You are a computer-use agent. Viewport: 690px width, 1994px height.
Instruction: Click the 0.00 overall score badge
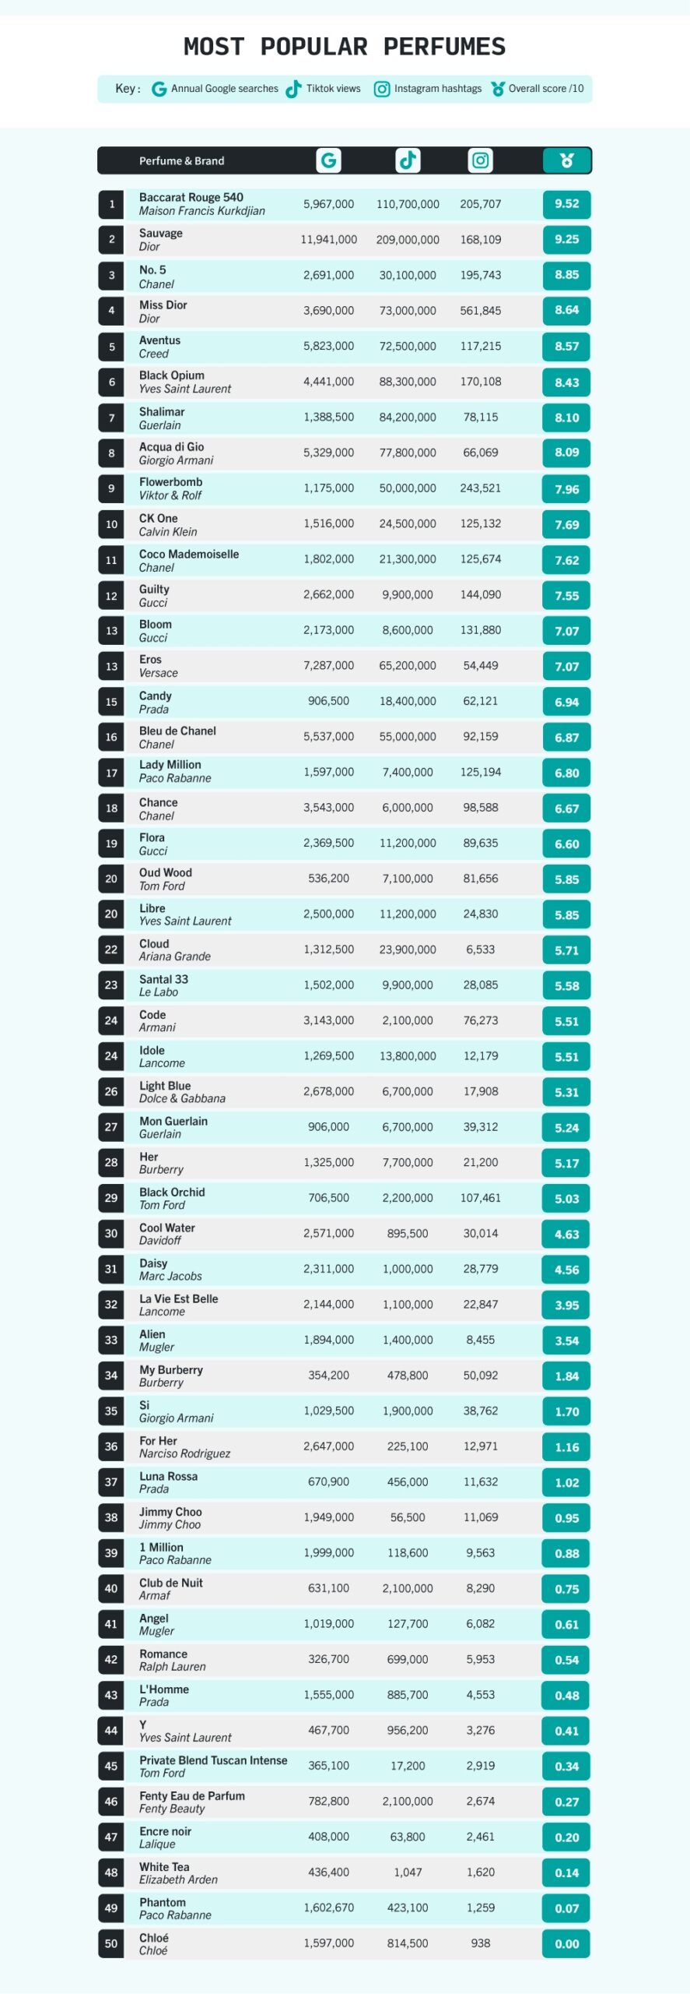(x=566, y=1944)
